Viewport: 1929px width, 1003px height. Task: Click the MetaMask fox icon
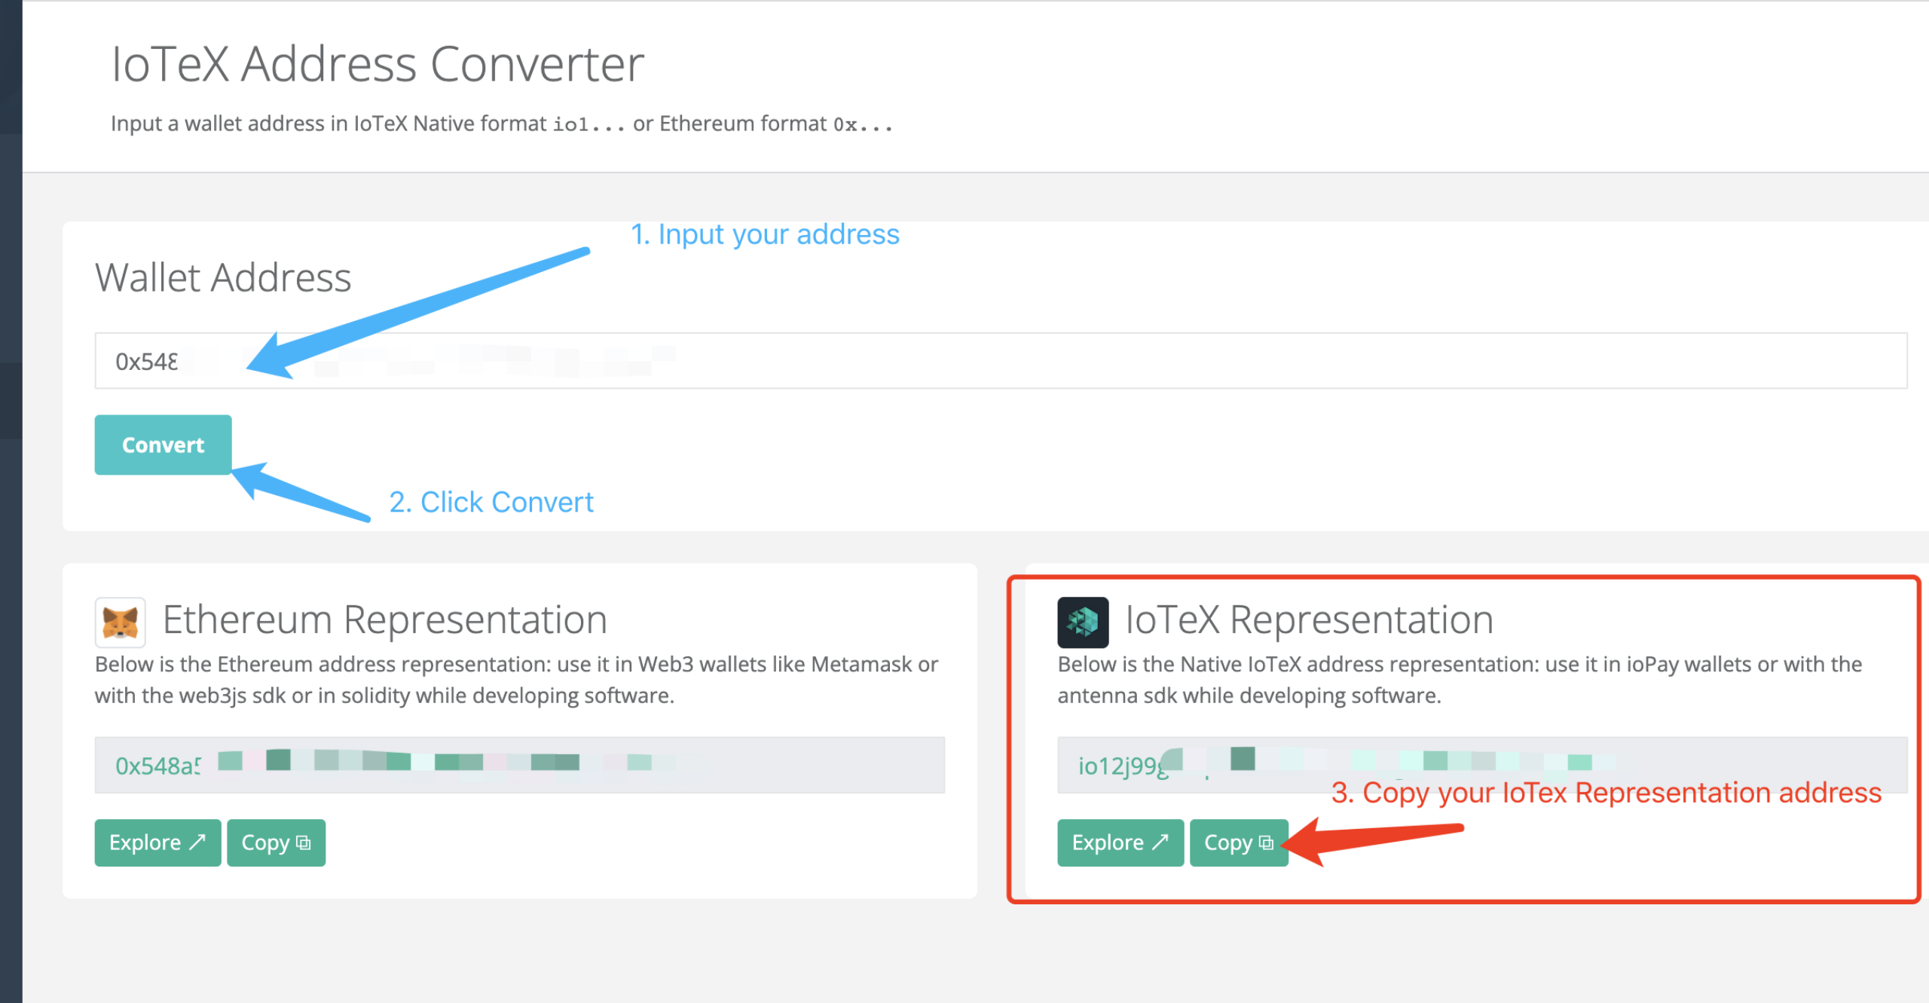click(x=121, y=622)
